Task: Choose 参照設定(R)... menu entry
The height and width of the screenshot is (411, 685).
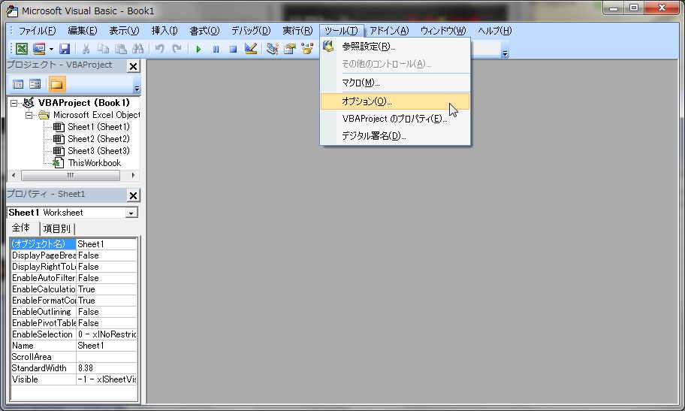Action: [395, 47]
